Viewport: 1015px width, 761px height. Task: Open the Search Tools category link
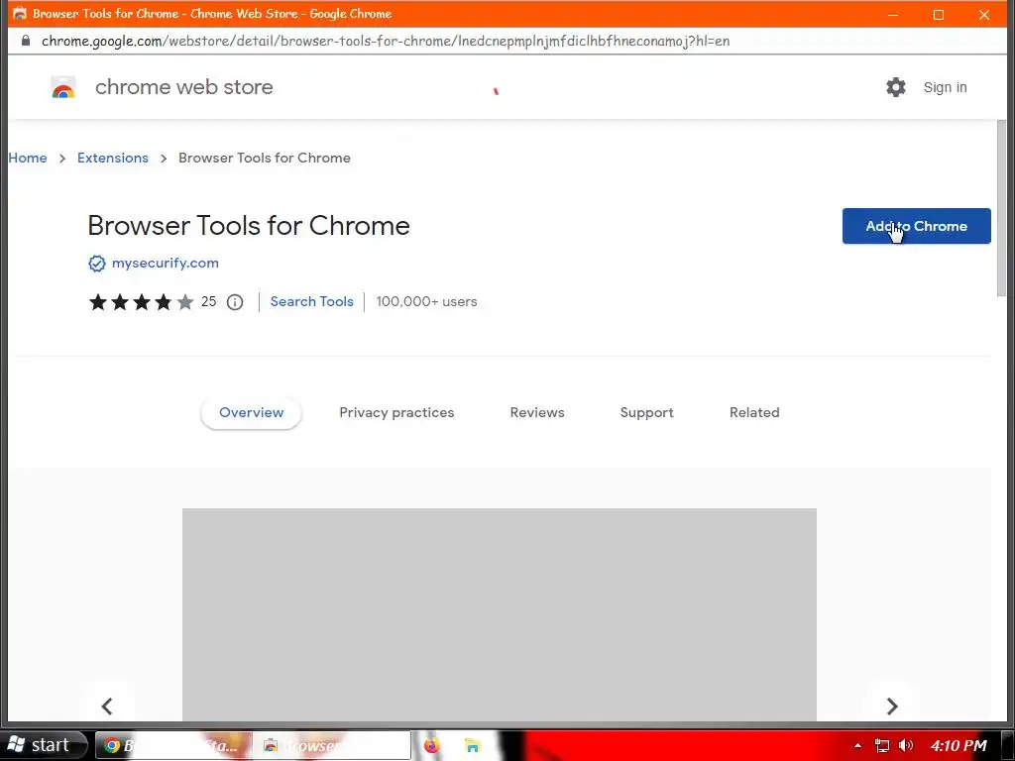pos(312,301)
